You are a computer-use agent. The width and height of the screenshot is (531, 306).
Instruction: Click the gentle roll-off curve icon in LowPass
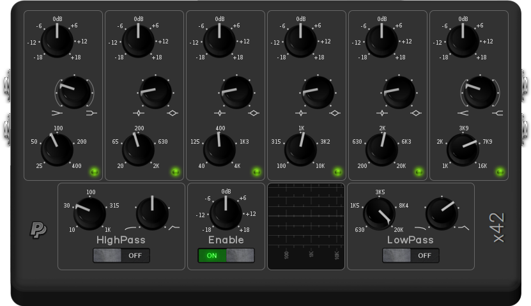420,228
